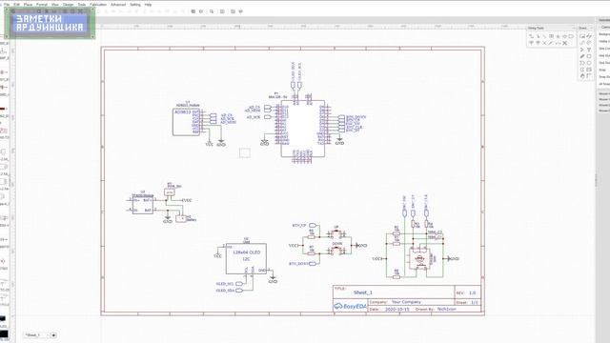Select the GND net flag tool

pyautogui.click(x=558, y=36)
